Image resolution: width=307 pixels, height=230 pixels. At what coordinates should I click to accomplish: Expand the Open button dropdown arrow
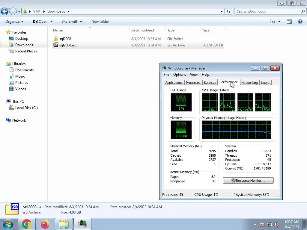(x=51, y=22)
